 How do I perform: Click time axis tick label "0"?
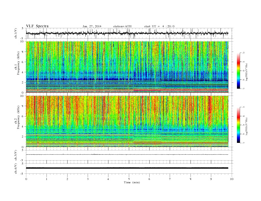(x=26, y=179)
